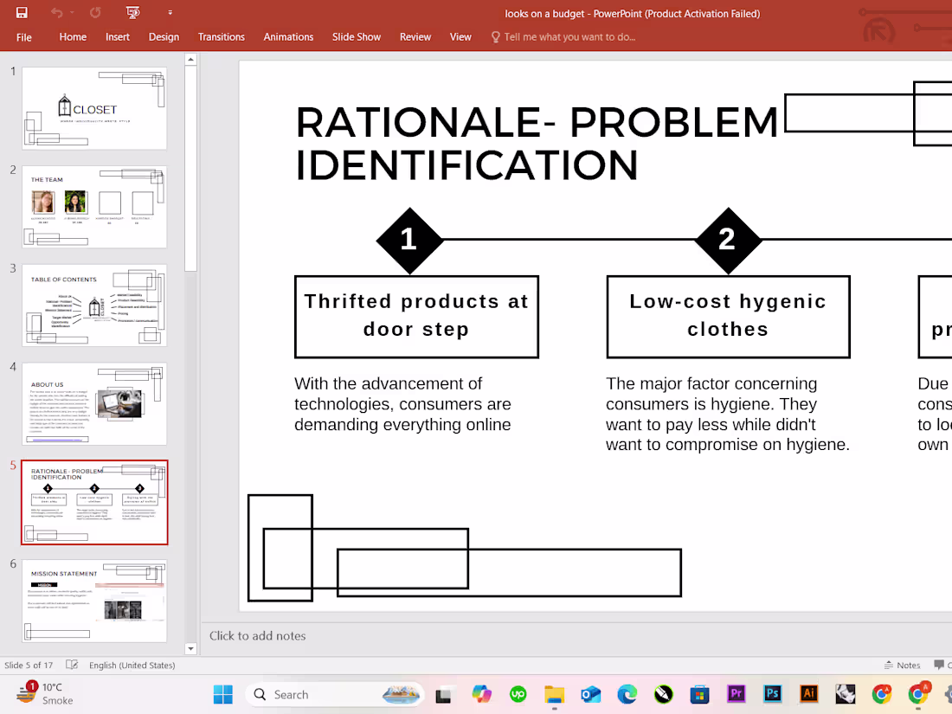
Task: Expand the Tell me what you want to do box
Action: 563,37
